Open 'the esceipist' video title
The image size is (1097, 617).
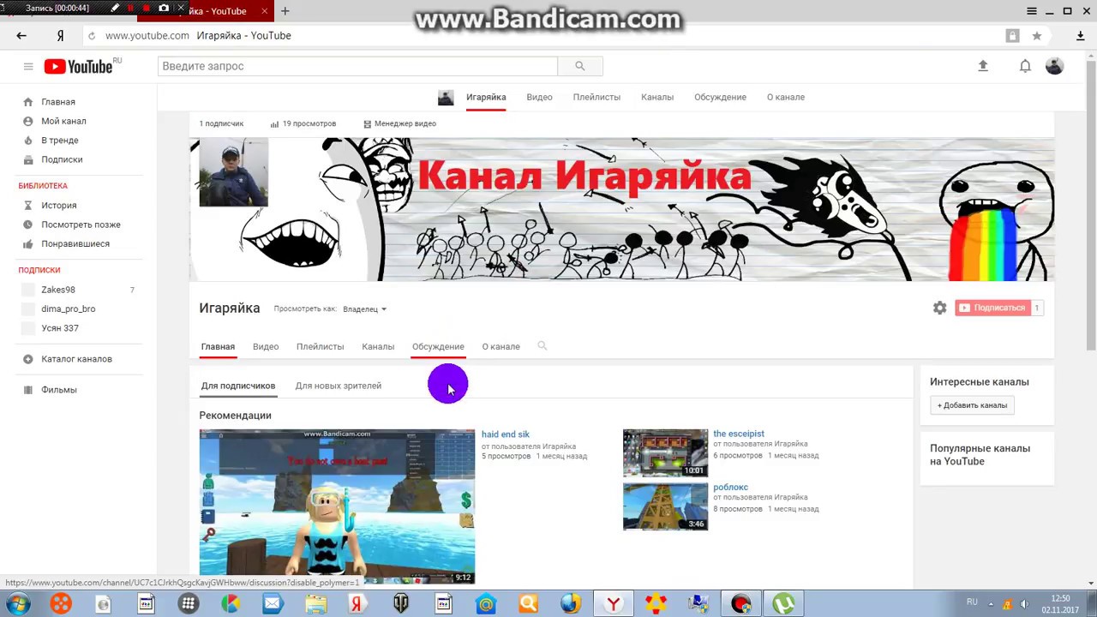coord(739,434)
